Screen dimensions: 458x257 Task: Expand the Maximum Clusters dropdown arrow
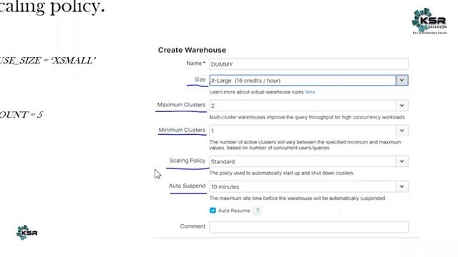(x=402, y=106)
